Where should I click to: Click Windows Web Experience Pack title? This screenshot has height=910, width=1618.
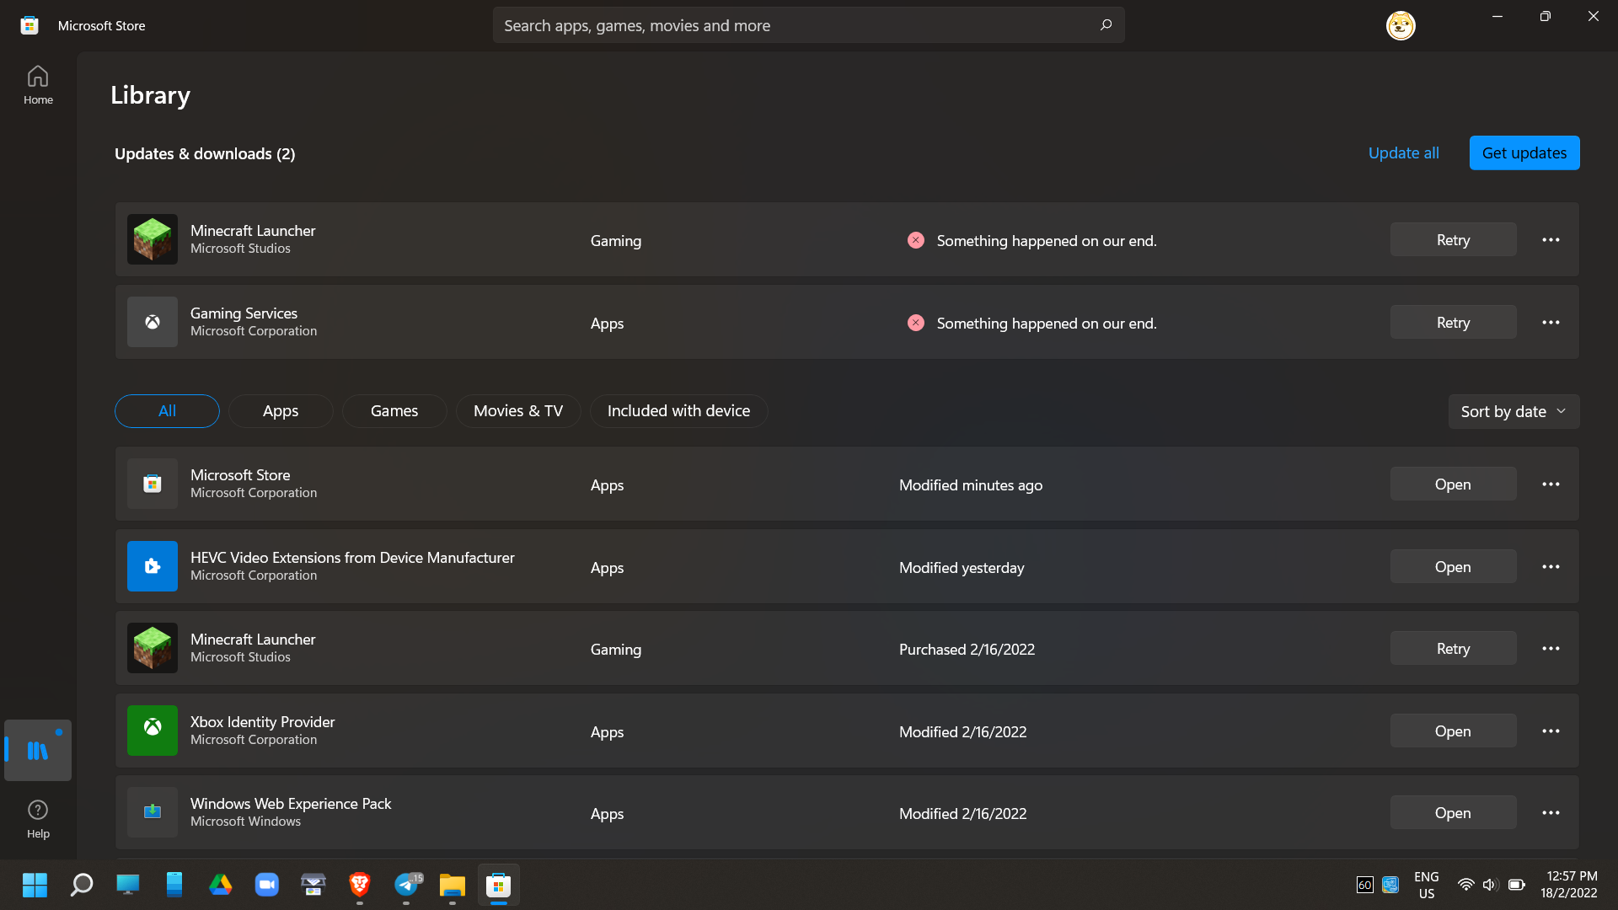[x=291, y=803]
